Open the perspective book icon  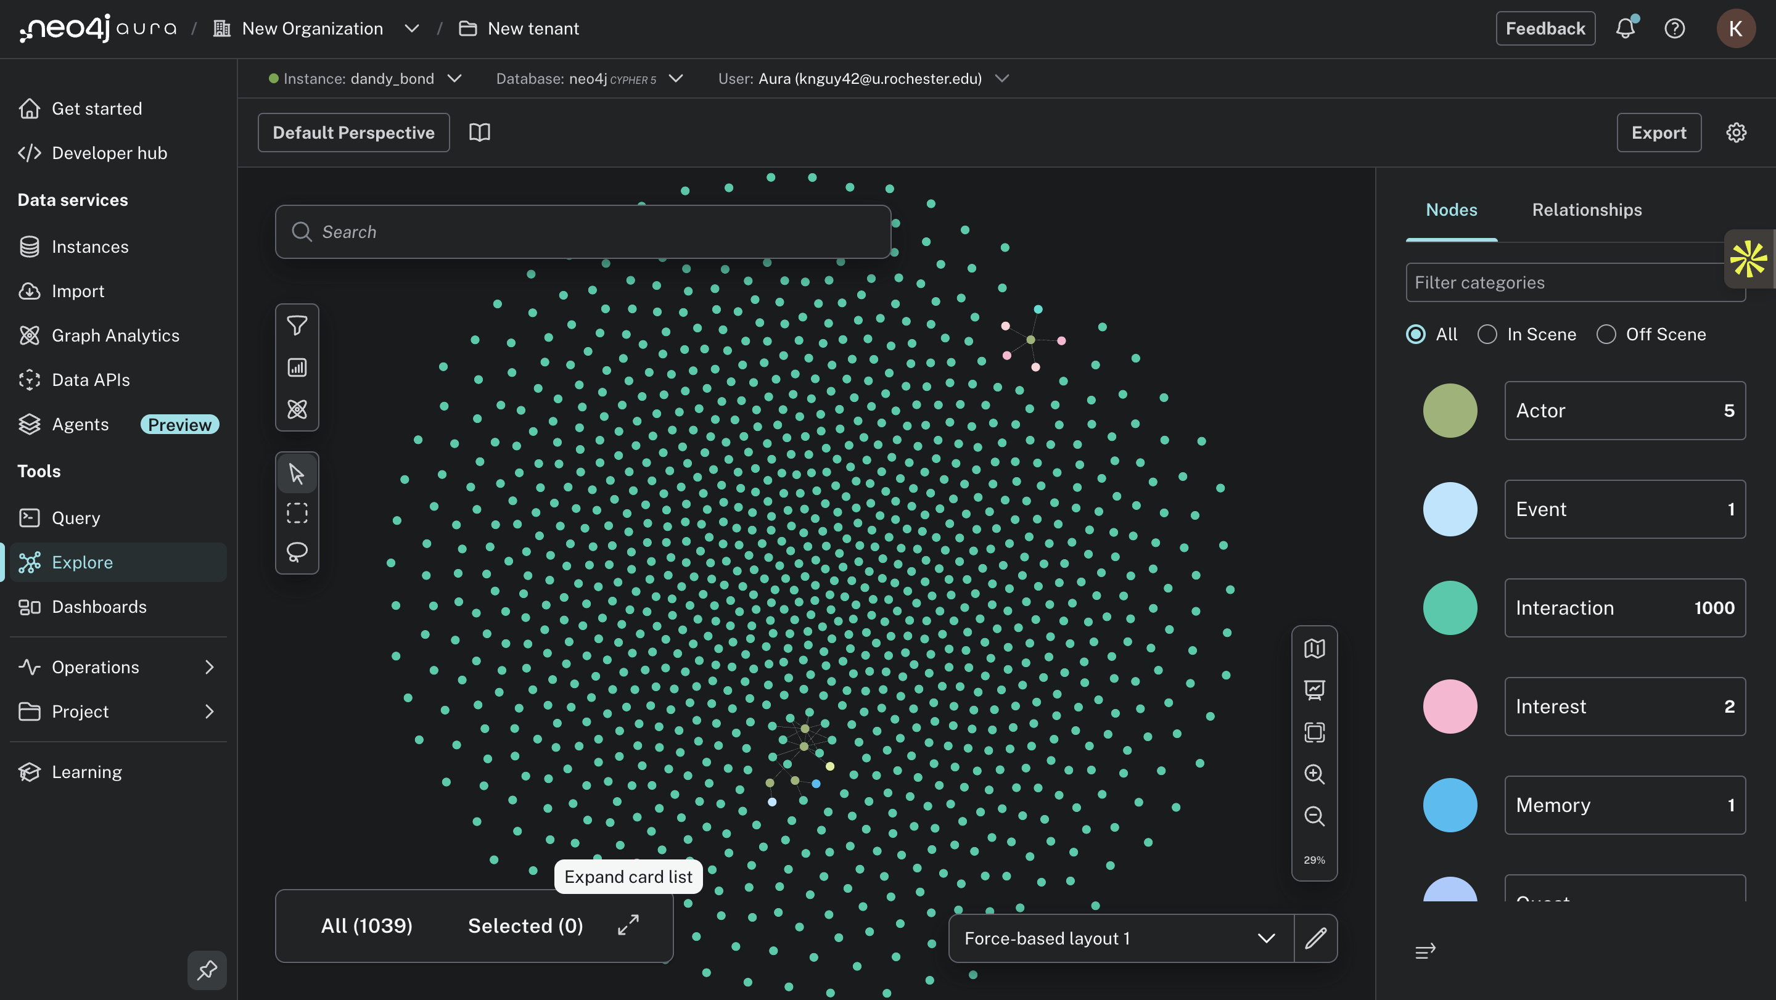coord(479,133)
